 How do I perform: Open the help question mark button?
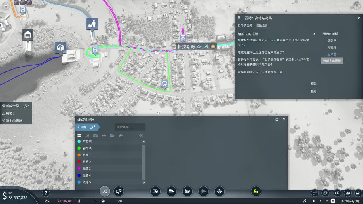pyautogui.click(x=46, y=193)
